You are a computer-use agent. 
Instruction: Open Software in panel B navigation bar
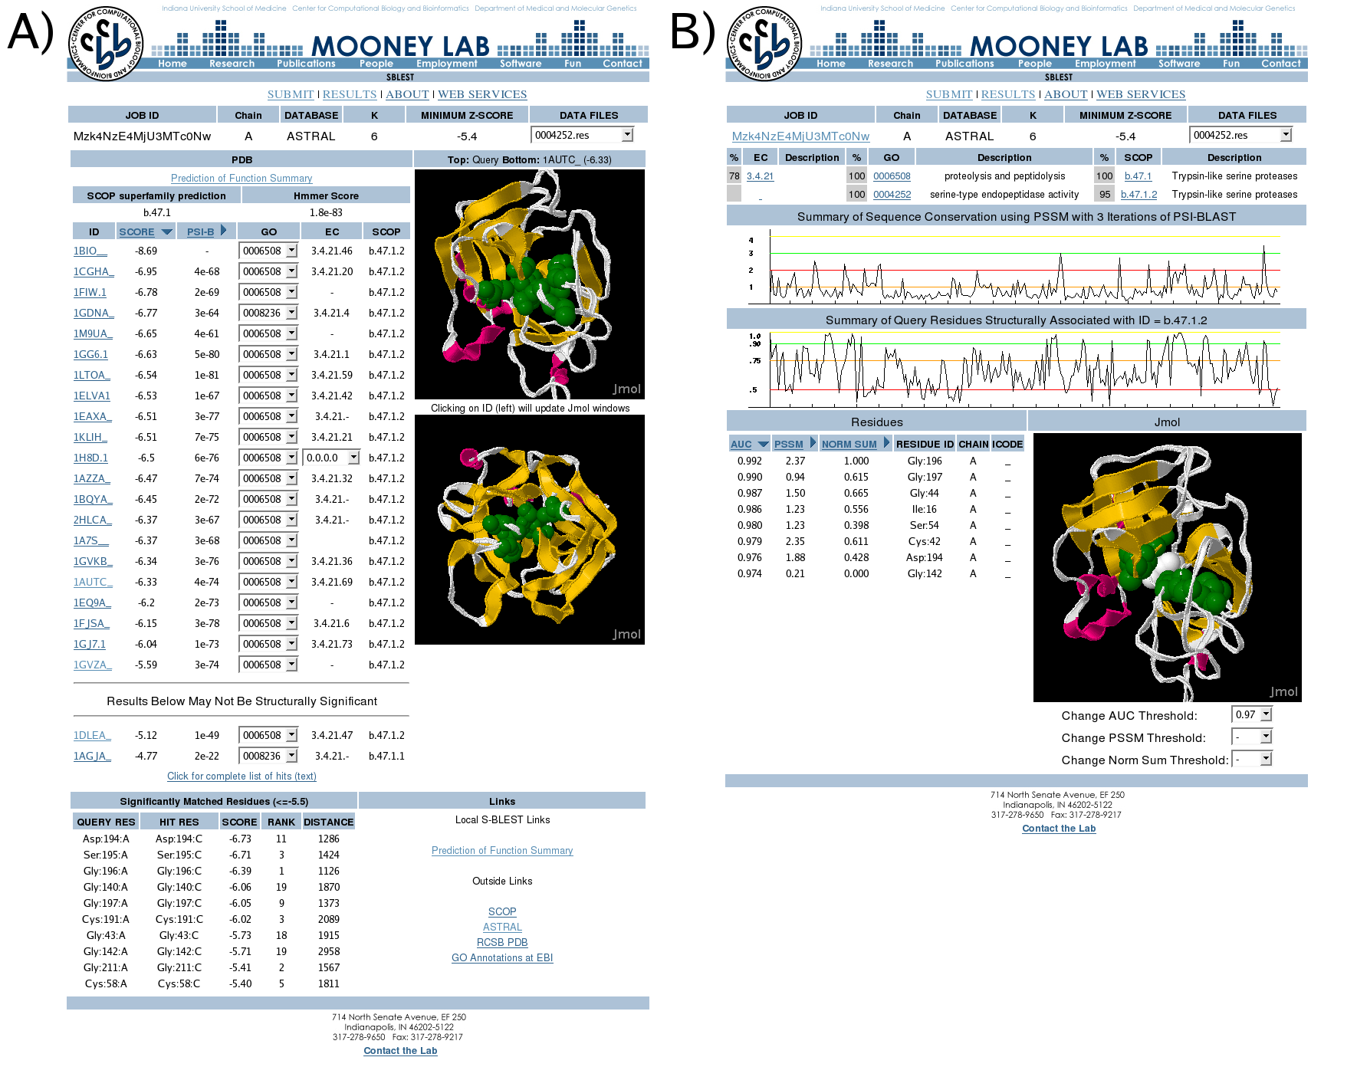point(1179,64)
